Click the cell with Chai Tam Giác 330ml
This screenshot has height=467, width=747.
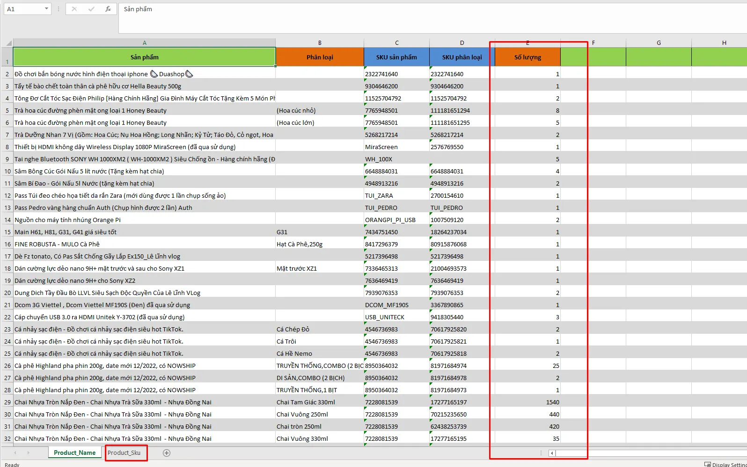[x=320, y=402]
